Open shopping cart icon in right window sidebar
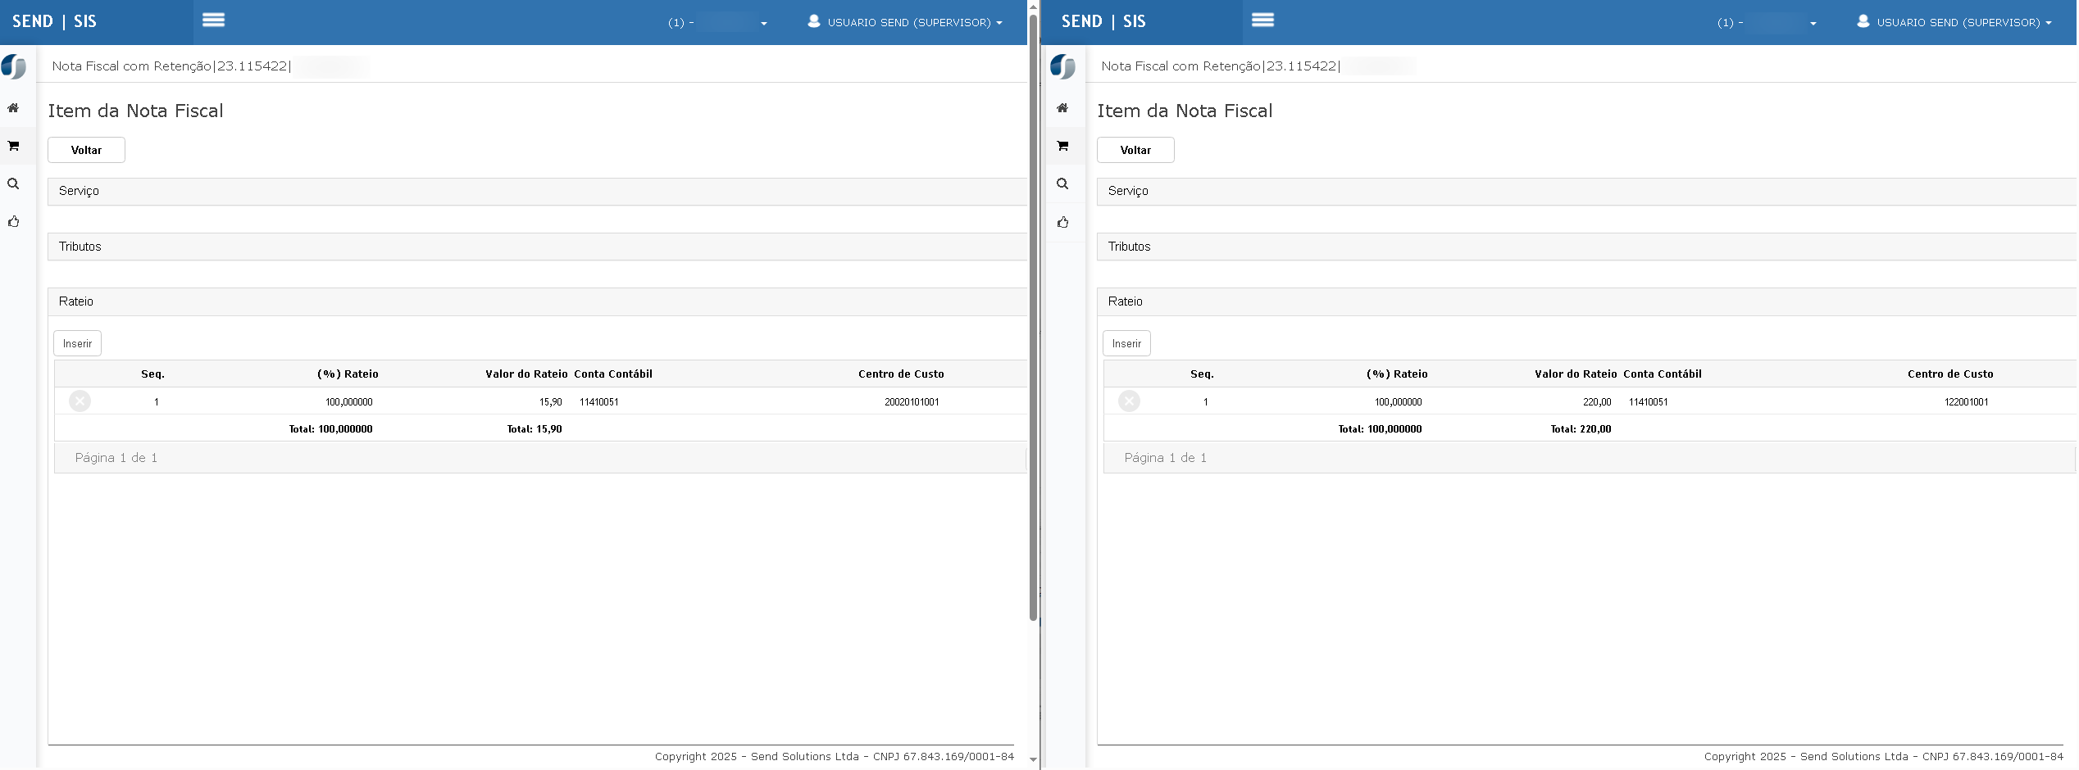Screen dimensions: 2079x770 click(x=1062, y=146)
